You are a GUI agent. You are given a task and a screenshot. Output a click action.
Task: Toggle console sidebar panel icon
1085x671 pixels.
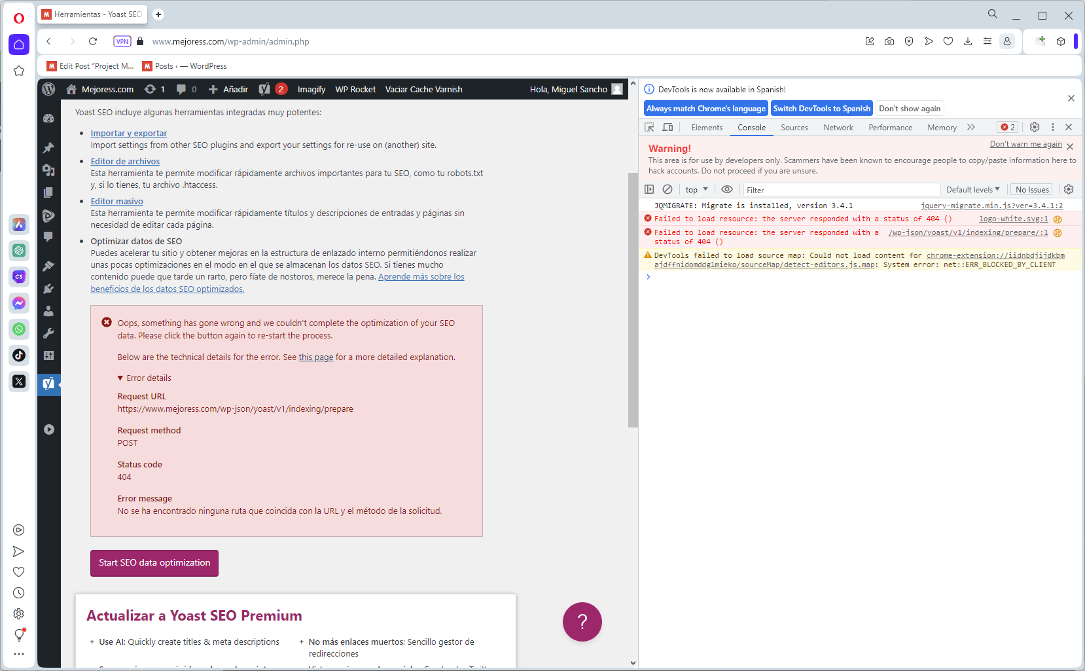[x=649, y=189]
